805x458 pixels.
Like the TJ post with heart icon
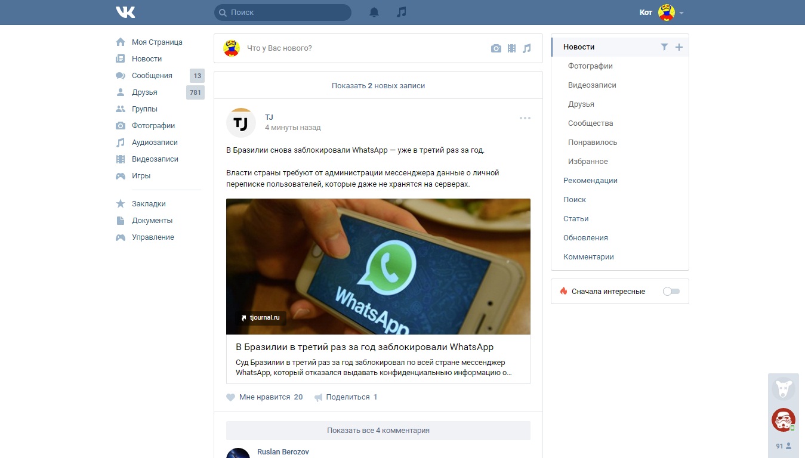click(231, 397)
